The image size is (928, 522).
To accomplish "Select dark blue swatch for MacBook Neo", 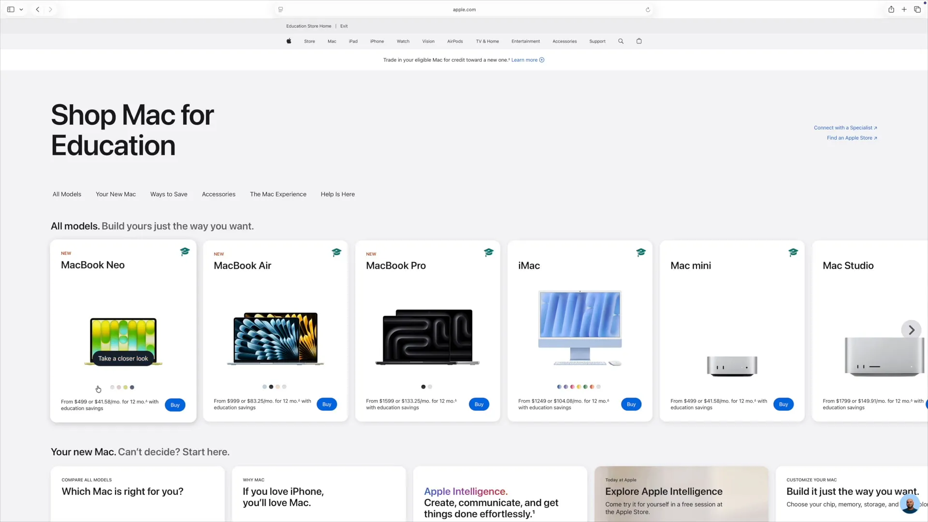I will point(132,387).
